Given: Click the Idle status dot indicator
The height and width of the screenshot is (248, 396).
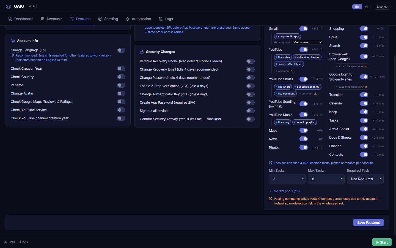Looking at the screenshot, I should coord(5,242).
